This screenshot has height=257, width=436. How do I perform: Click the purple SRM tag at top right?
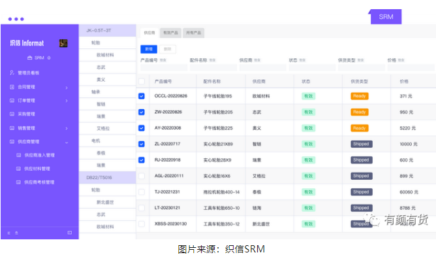pos(386,17)
